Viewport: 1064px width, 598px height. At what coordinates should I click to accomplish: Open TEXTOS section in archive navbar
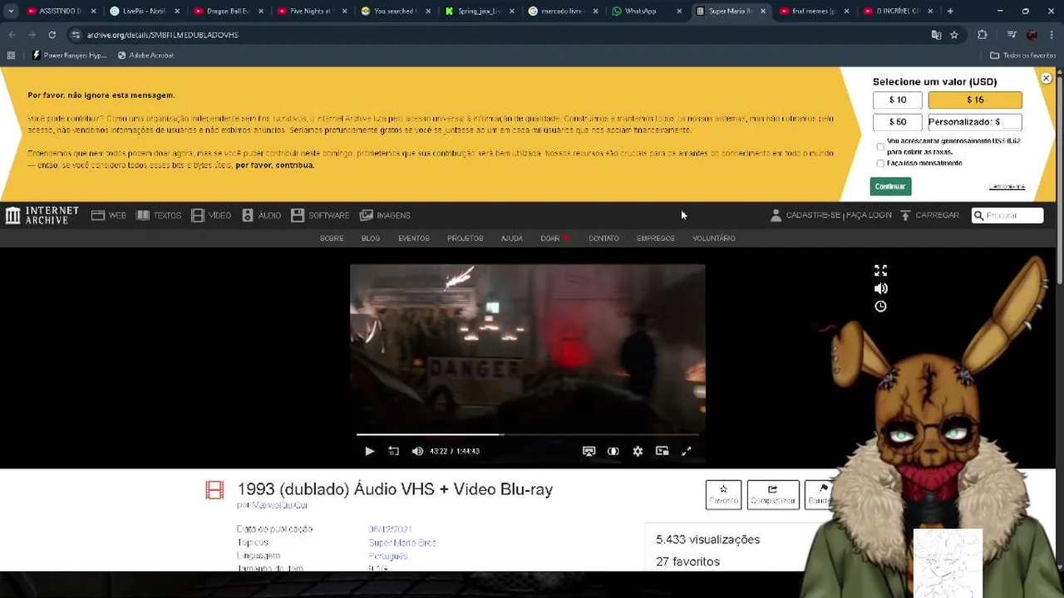159,215
